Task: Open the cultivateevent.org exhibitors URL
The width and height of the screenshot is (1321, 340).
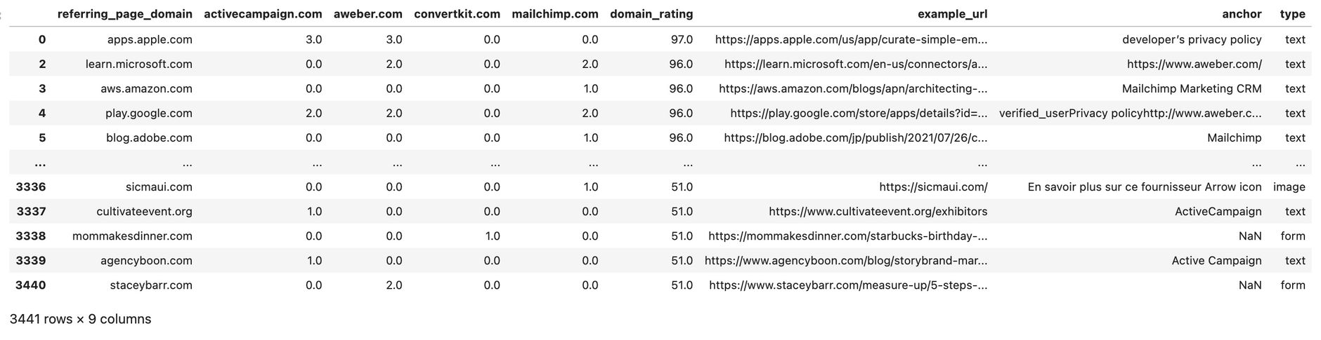Action: [x=878, y=212]
